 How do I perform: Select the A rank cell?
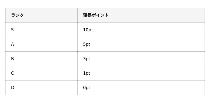(41, 44)
